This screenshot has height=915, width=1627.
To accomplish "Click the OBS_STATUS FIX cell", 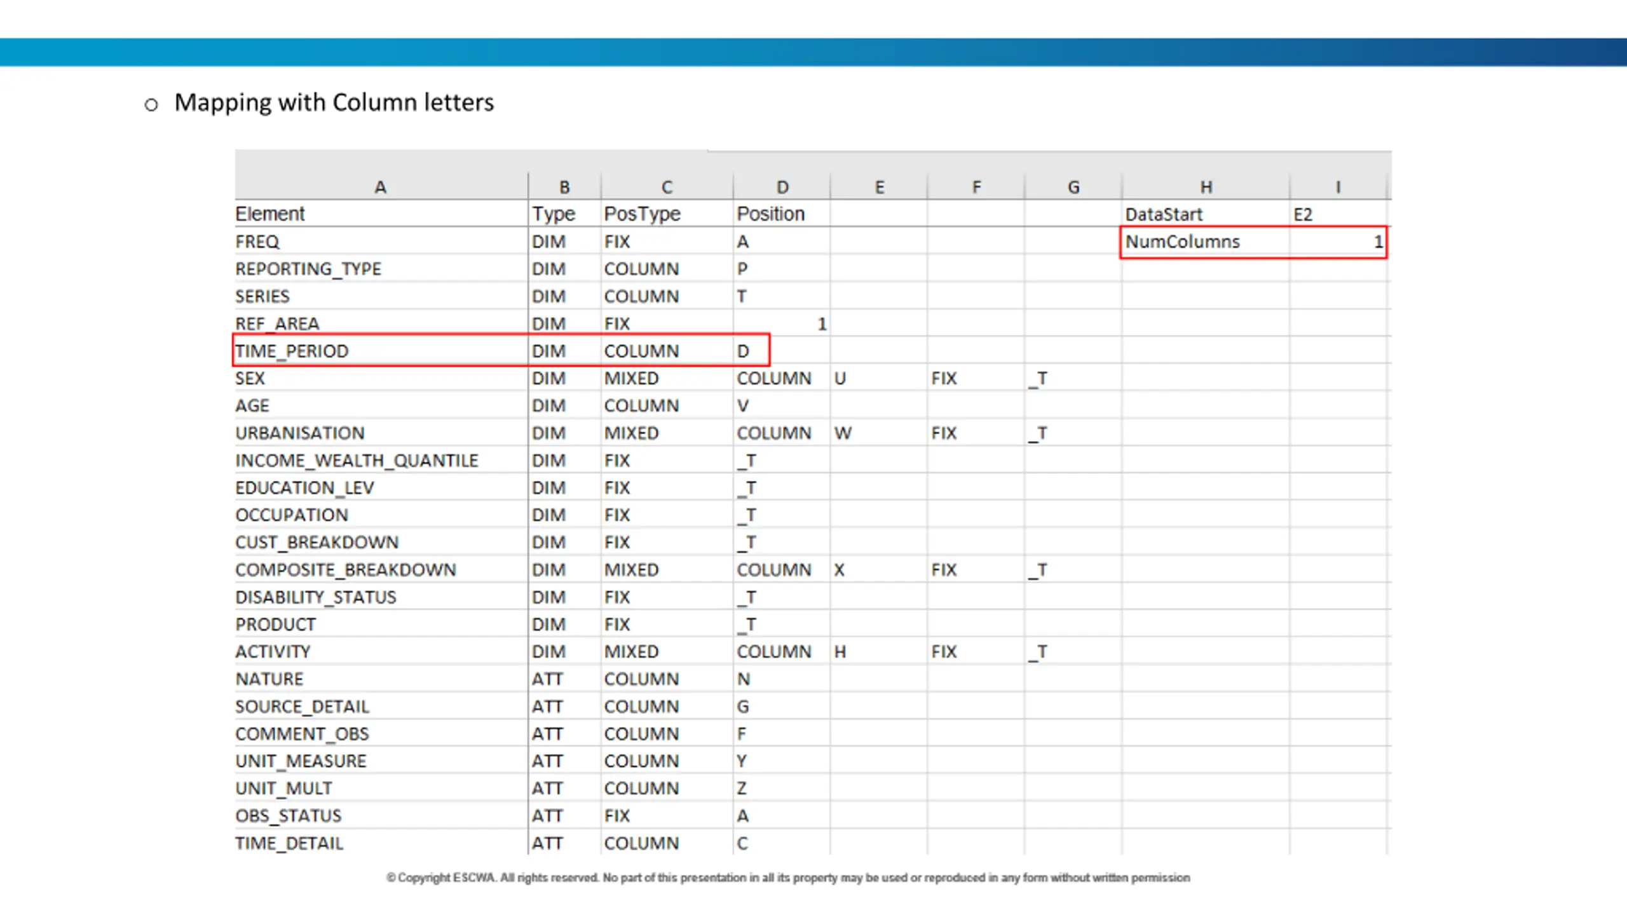I will [667, 815].
